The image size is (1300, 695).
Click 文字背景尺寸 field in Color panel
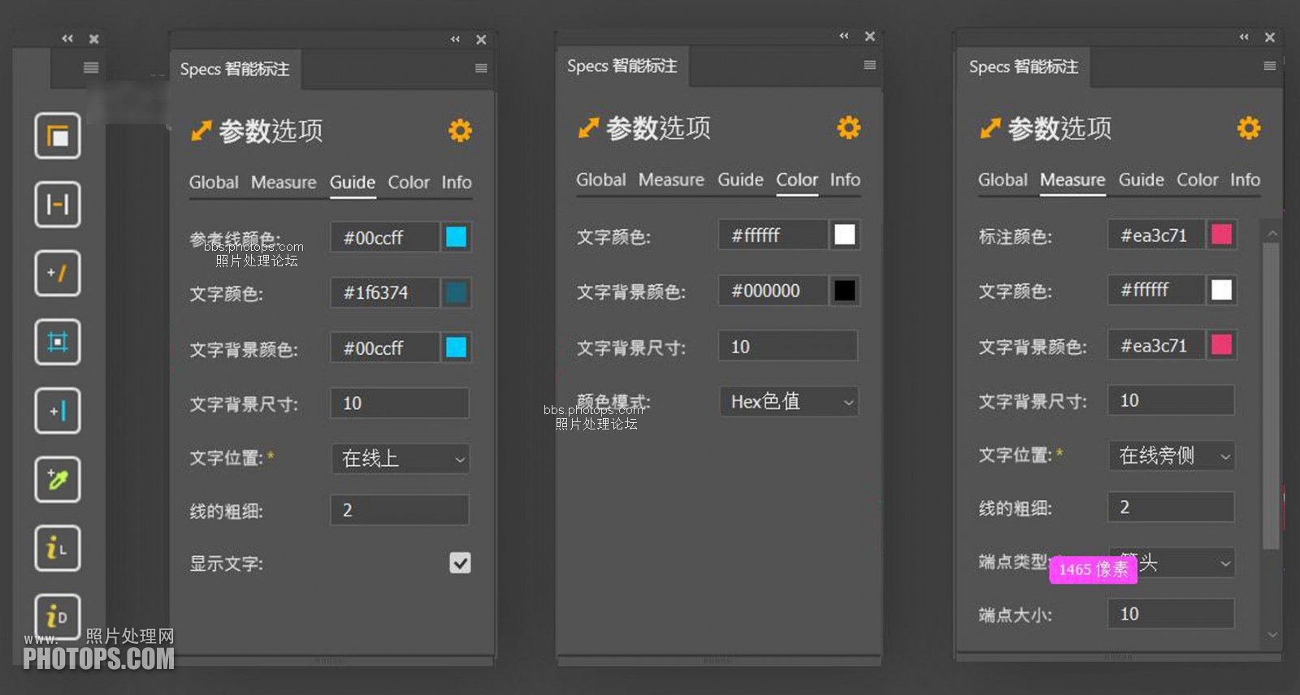click(x=788, y=346)
